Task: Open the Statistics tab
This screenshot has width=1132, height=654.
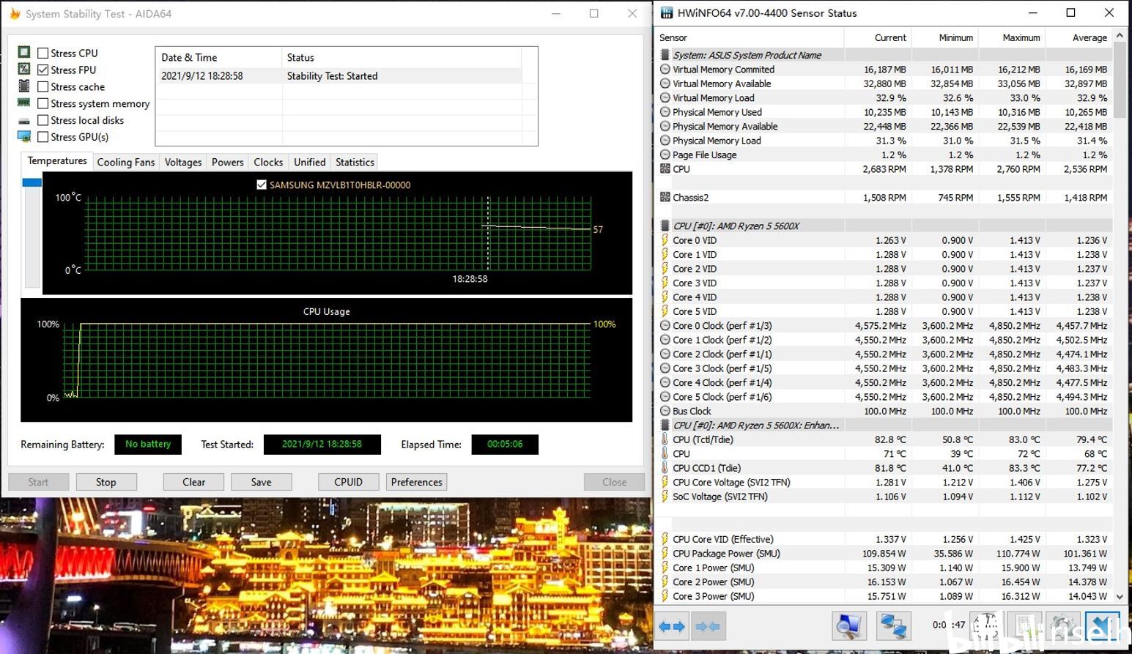Action: 355,163
